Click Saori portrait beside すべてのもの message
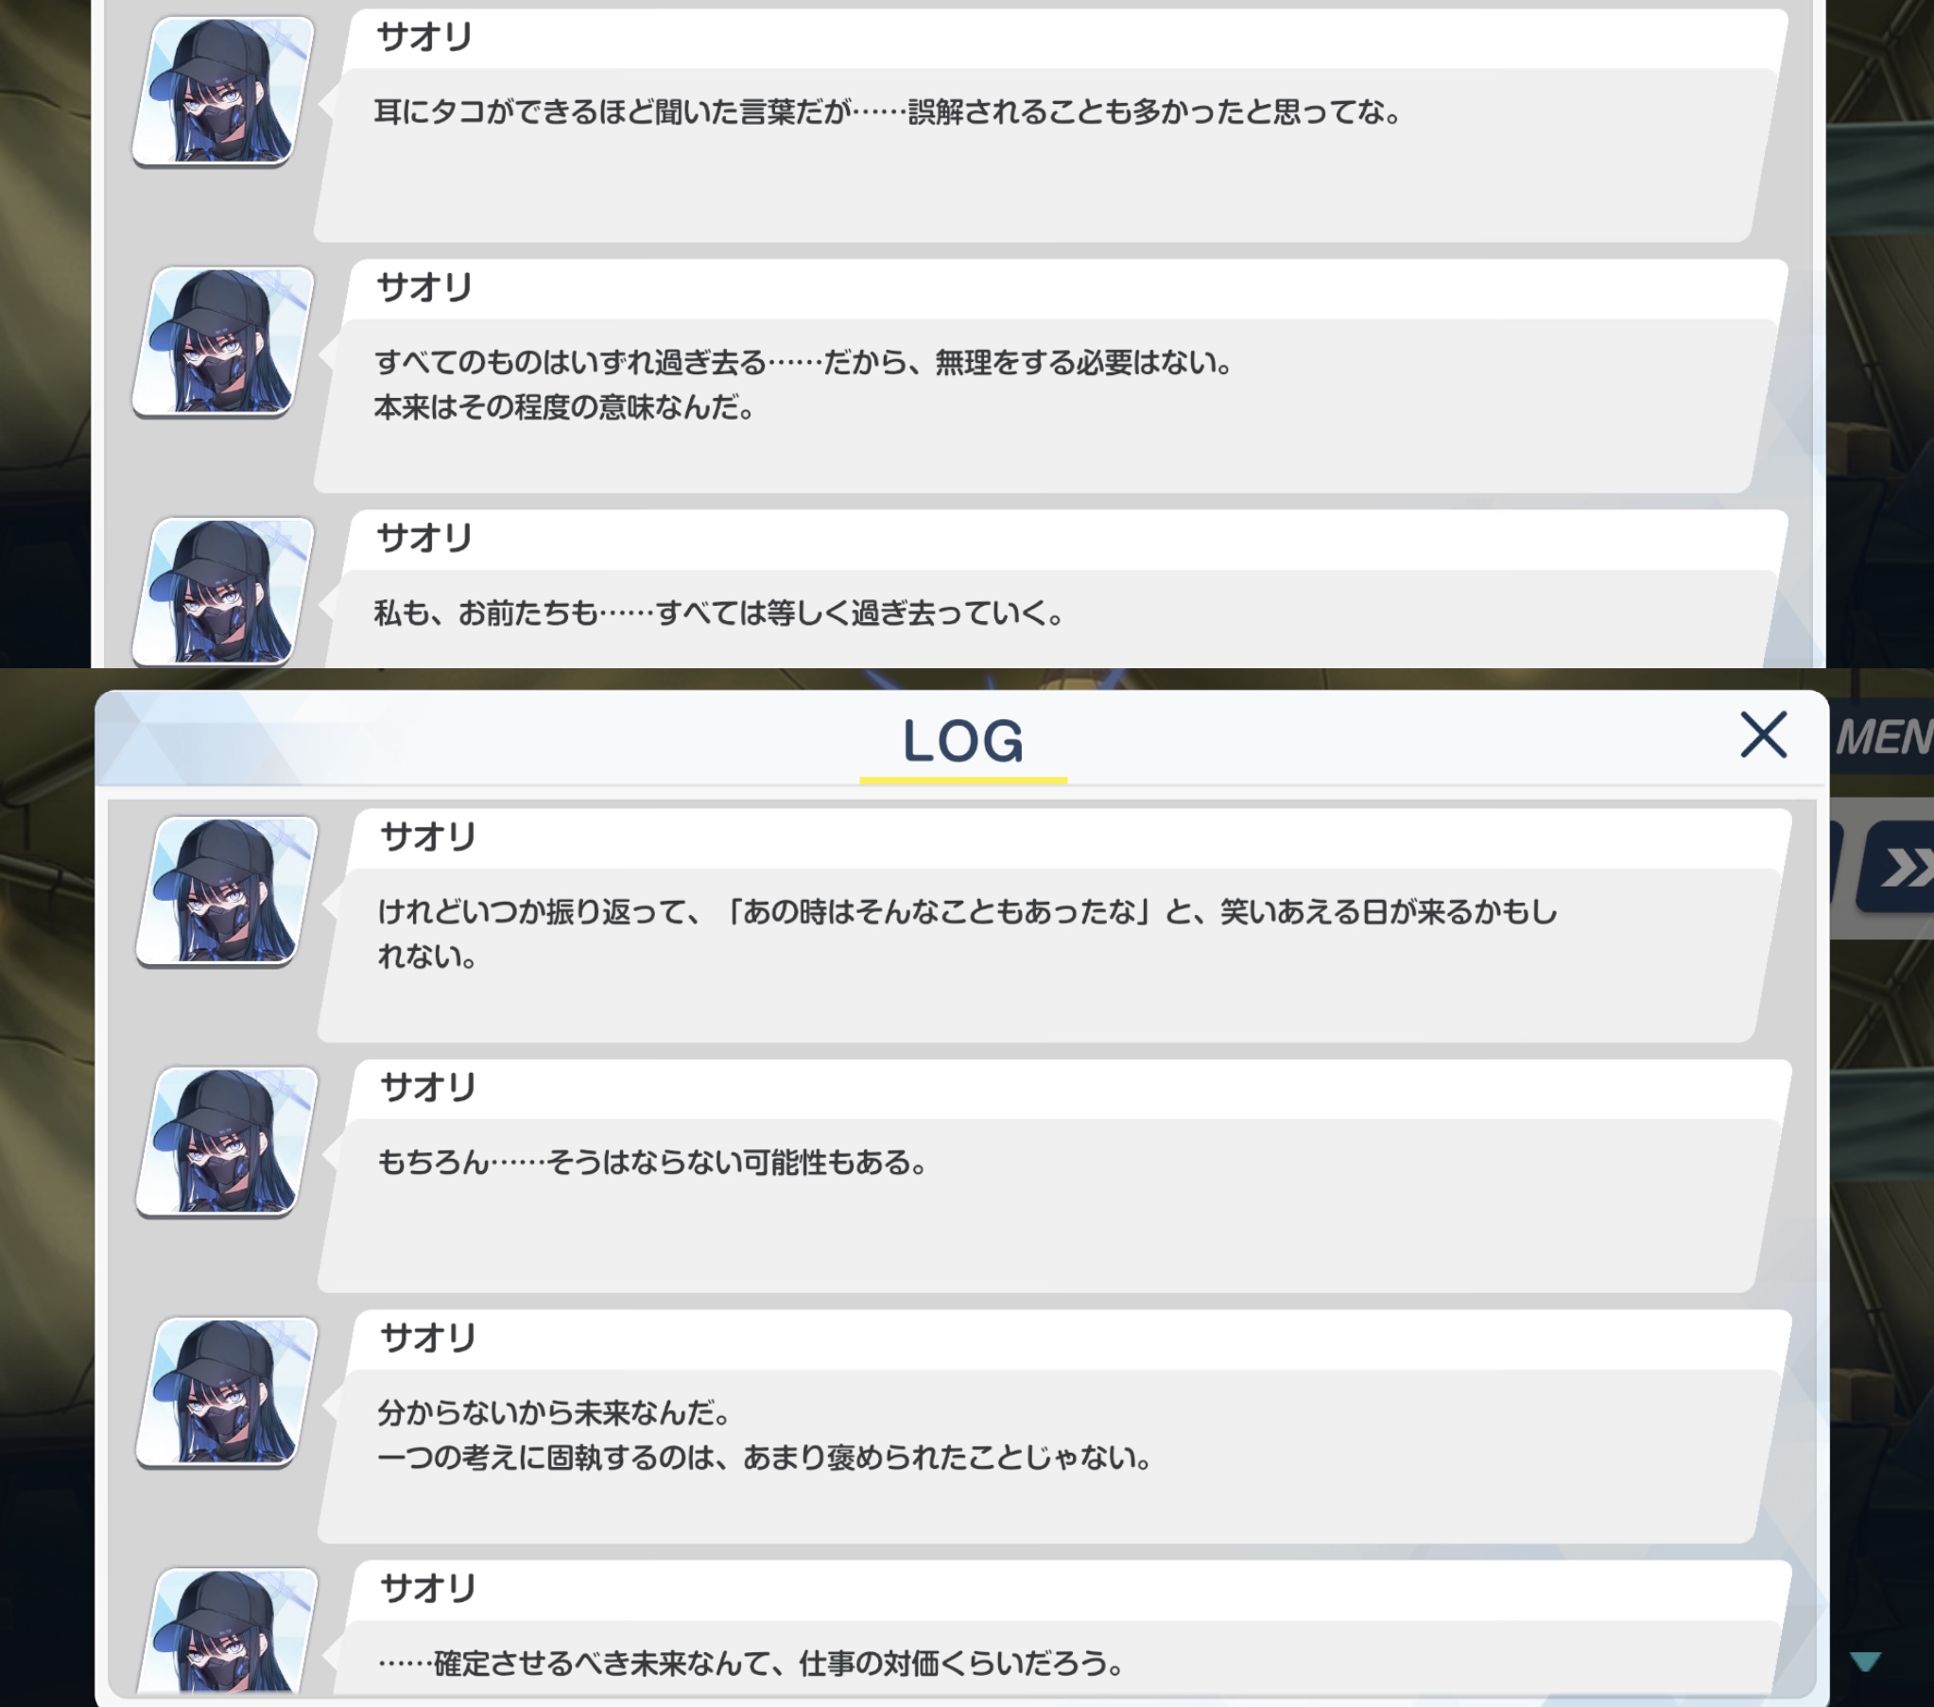1934x1707 pixels. click(223, 340)
